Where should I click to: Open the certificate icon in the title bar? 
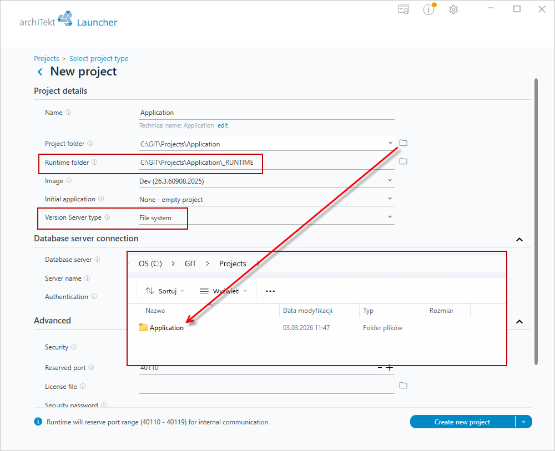[403, 9]
